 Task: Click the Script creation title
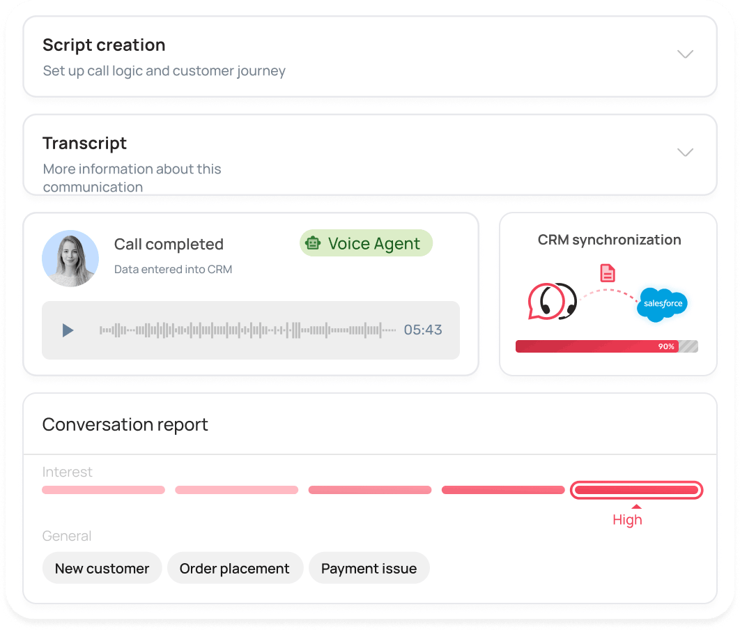click(x=104, y=45)
